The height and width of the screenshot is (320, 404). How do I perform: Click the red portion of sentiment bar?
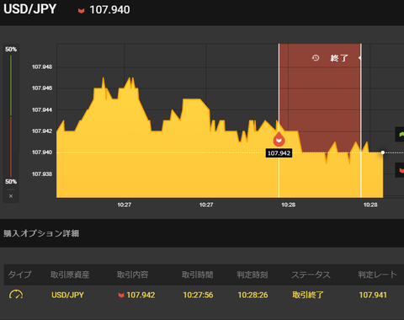point(11,147)
